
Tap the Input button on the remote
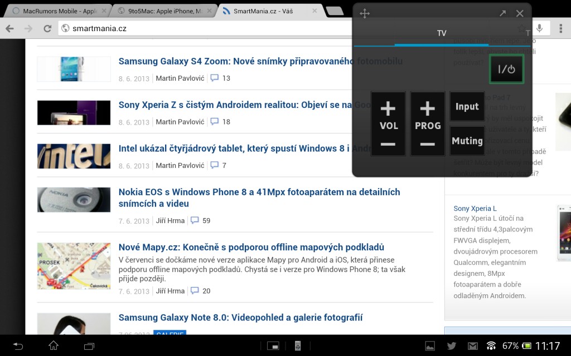467,106
